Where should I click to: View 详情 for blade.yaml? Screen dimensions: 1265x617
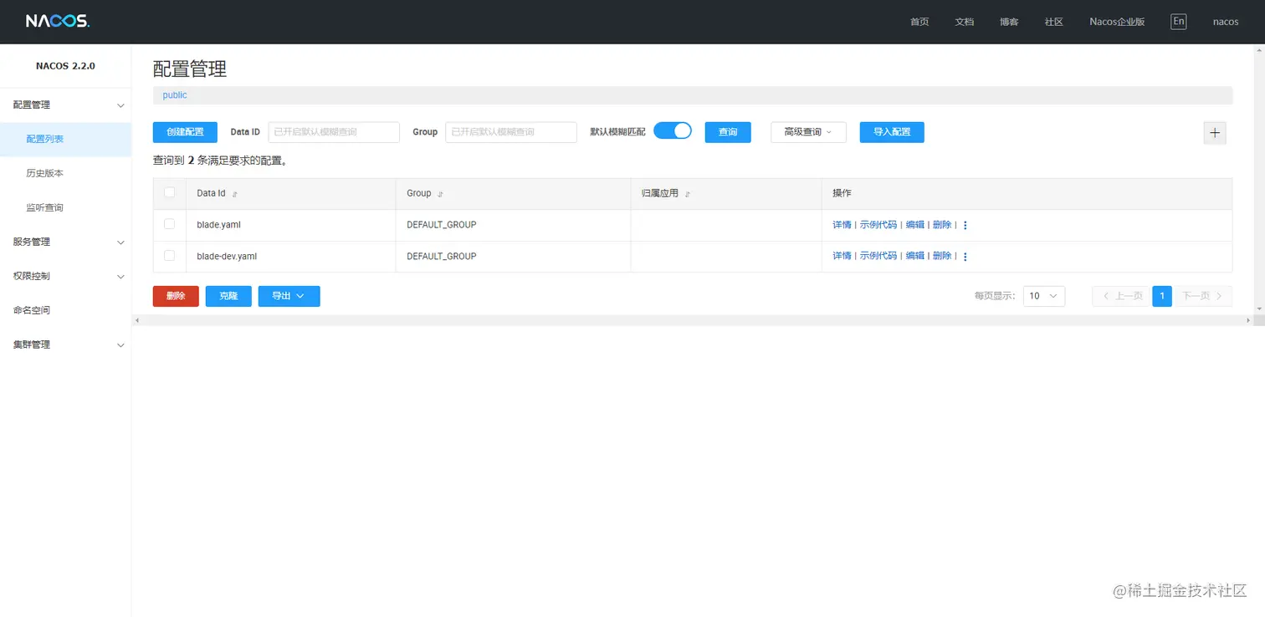(x=842, y=225)
